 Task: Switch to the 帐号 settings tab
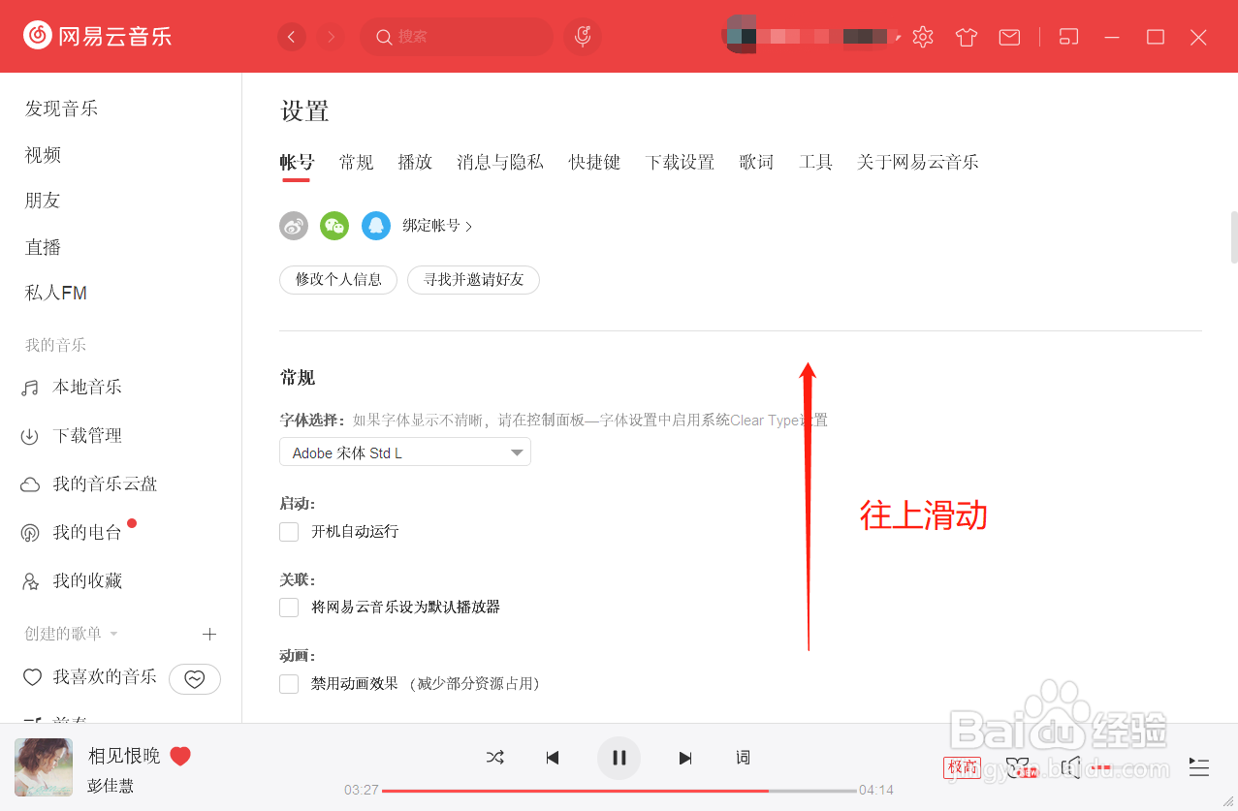pos(297,163)
